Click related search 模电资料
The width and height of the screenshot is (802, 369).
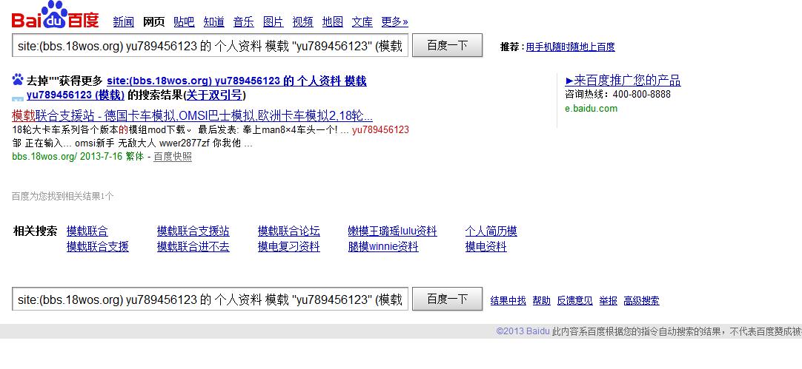[x=485, y=247]
